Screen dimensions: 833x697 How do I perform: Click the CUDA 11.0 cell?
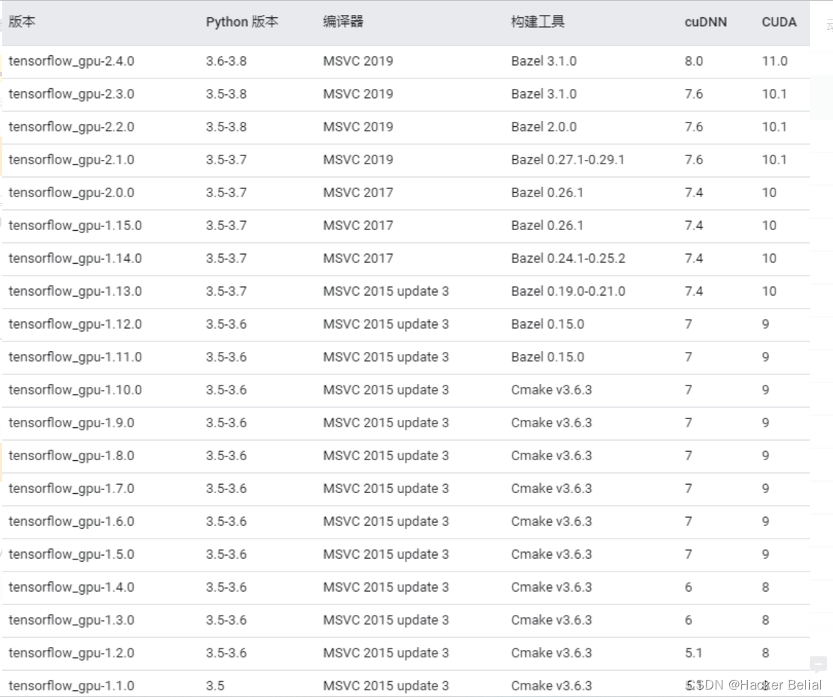[x=775, y=61]
